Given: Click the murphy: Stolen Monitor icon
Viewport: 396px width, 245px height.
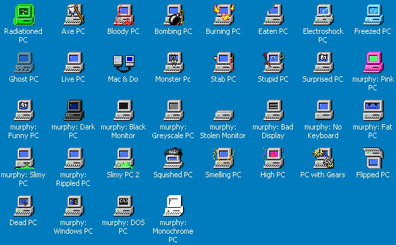Looking at the screenshot, I should [224, 116].
